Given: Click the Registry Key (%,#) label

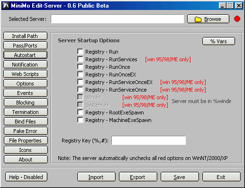Looking at the screenshot, I should [x=85, y=141].
